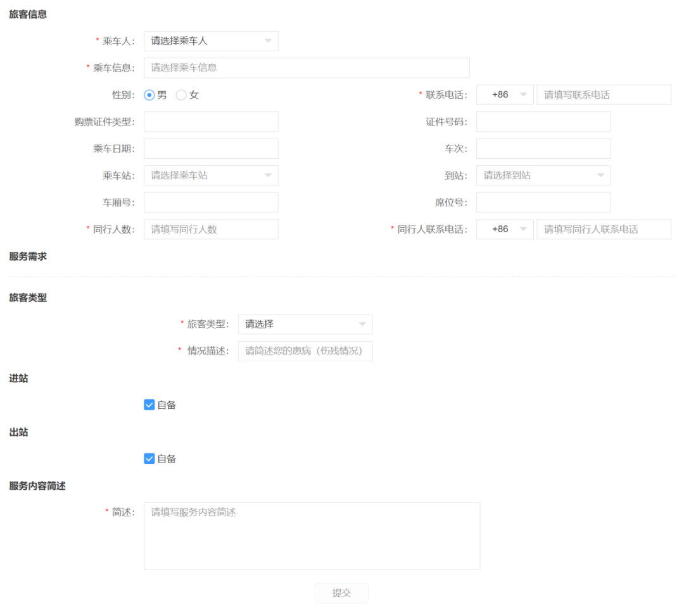Screen dimensions: 684x610
Task: Expand the 乘车站 station dropdown
Action: pos(211,175)
